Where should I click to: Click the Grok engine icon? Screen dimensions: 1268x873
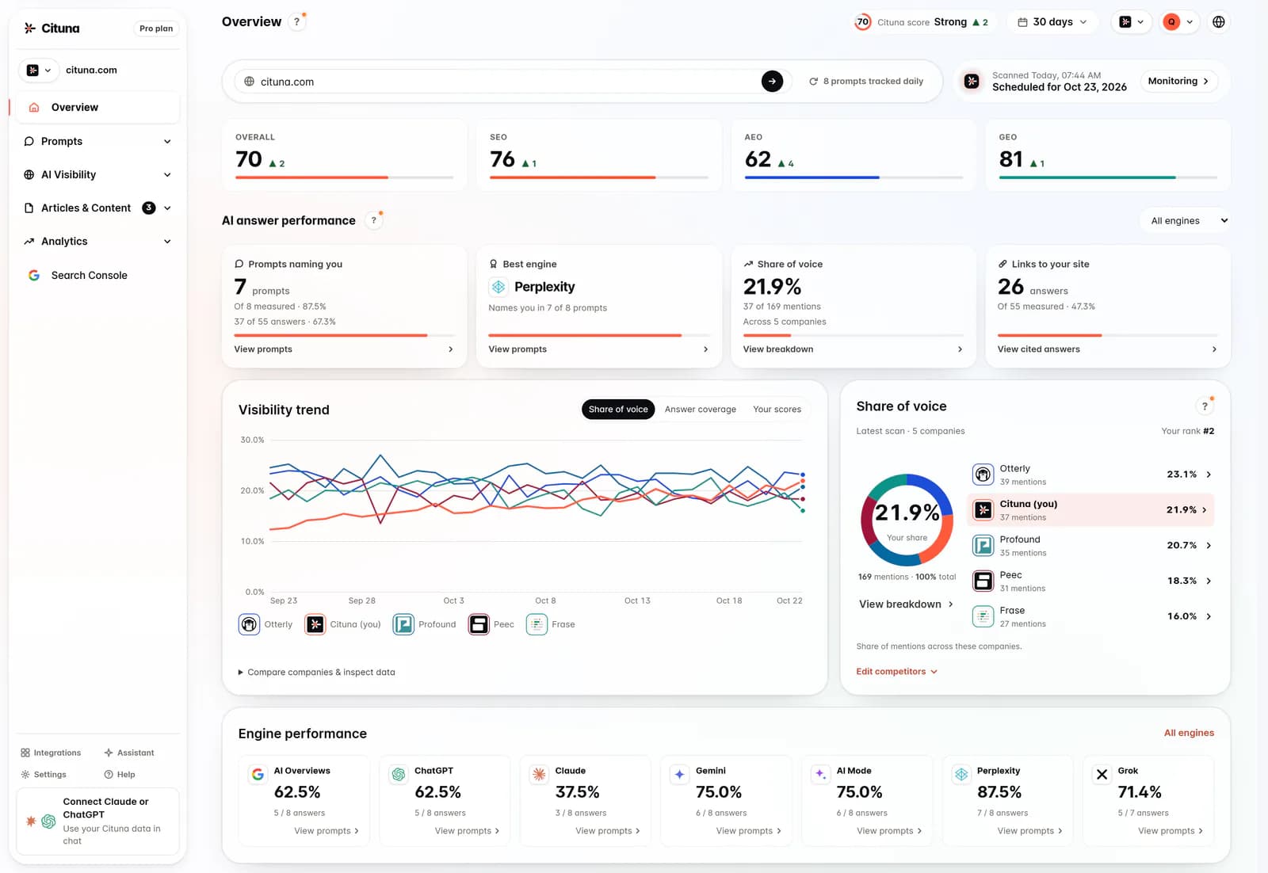pyautogui.click(x=1102, y=775)
